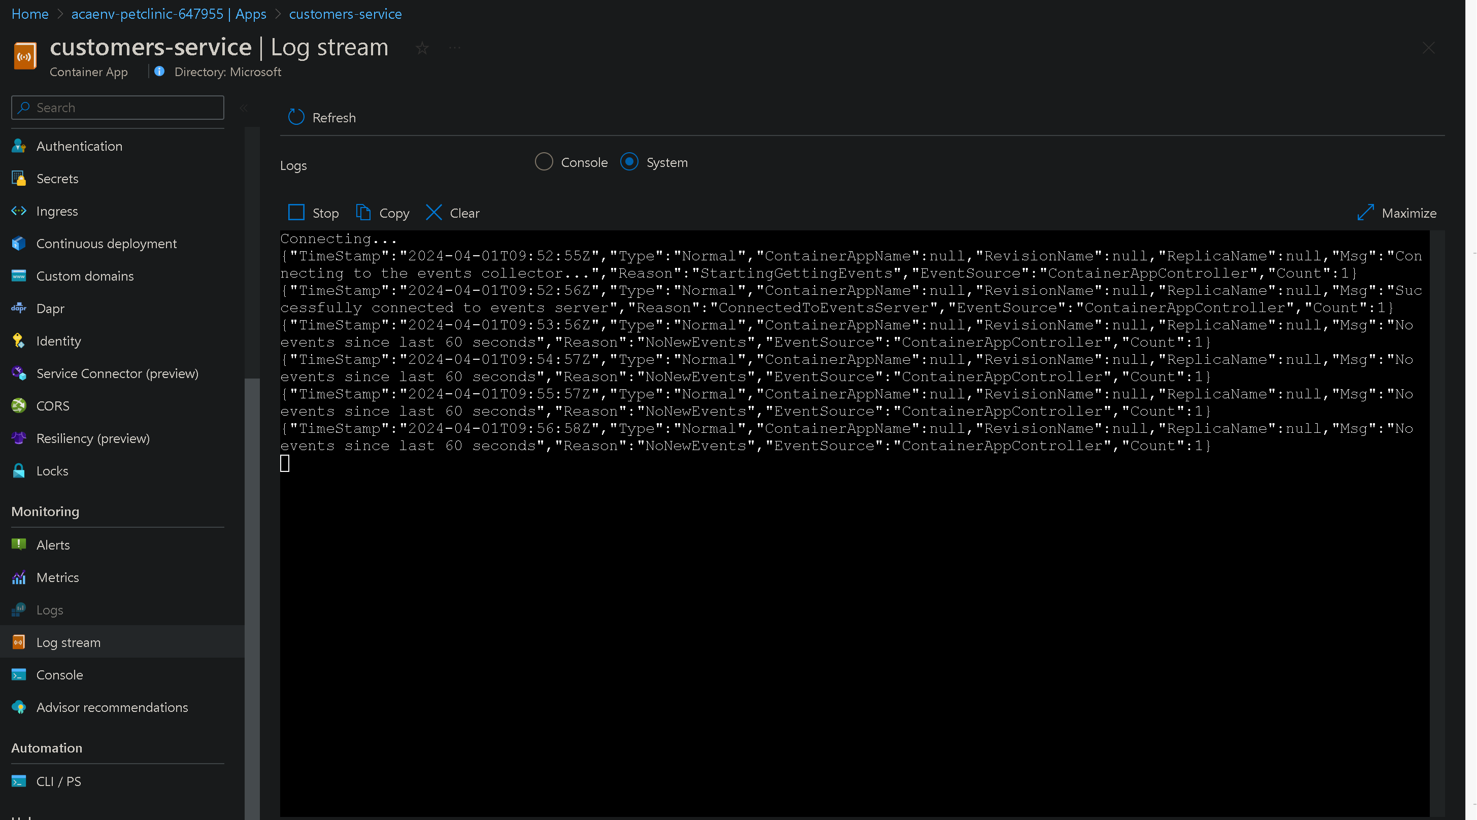Viewport: 1477px width, 820px height.
Task: Open the Authentication settings panel
Action: pyautogui.click(x=79, y=146)
